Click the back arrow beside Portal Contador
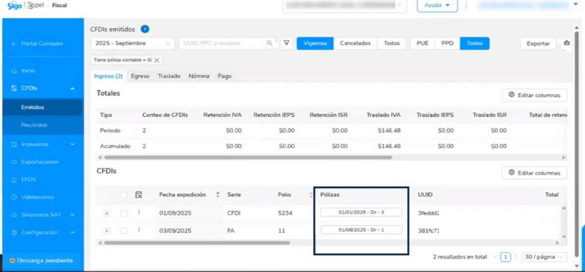The image size is (585, 272). point(14,43)
